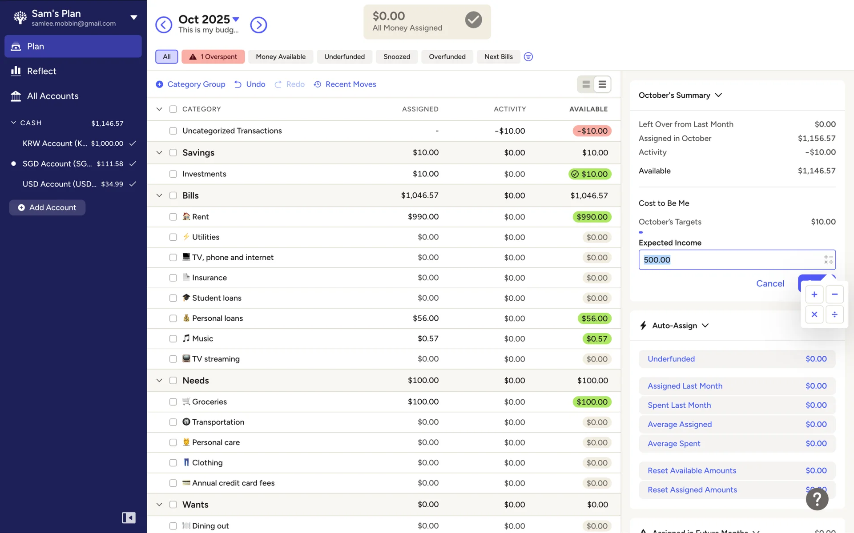Screen dimensions: 854x533
Task: Open Reflect in the sidebar
Action: pyautogui.click(x=41, y=71)
